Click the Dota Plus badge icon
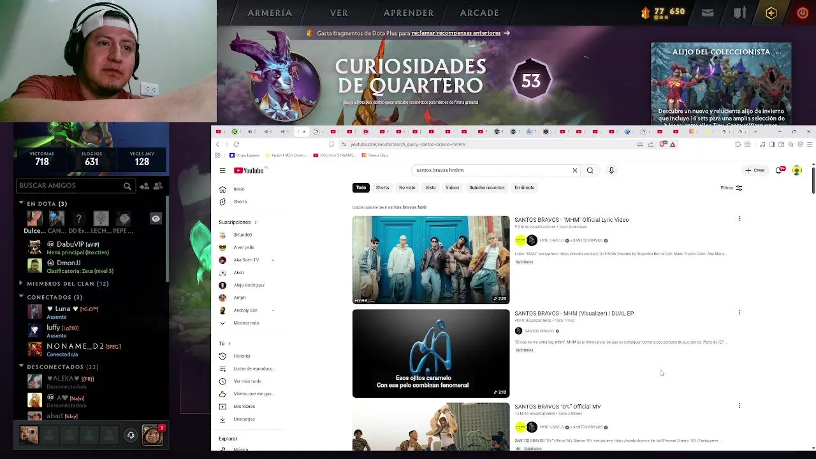The width and height of the screenshot is (816, 459). click(771, 13)
